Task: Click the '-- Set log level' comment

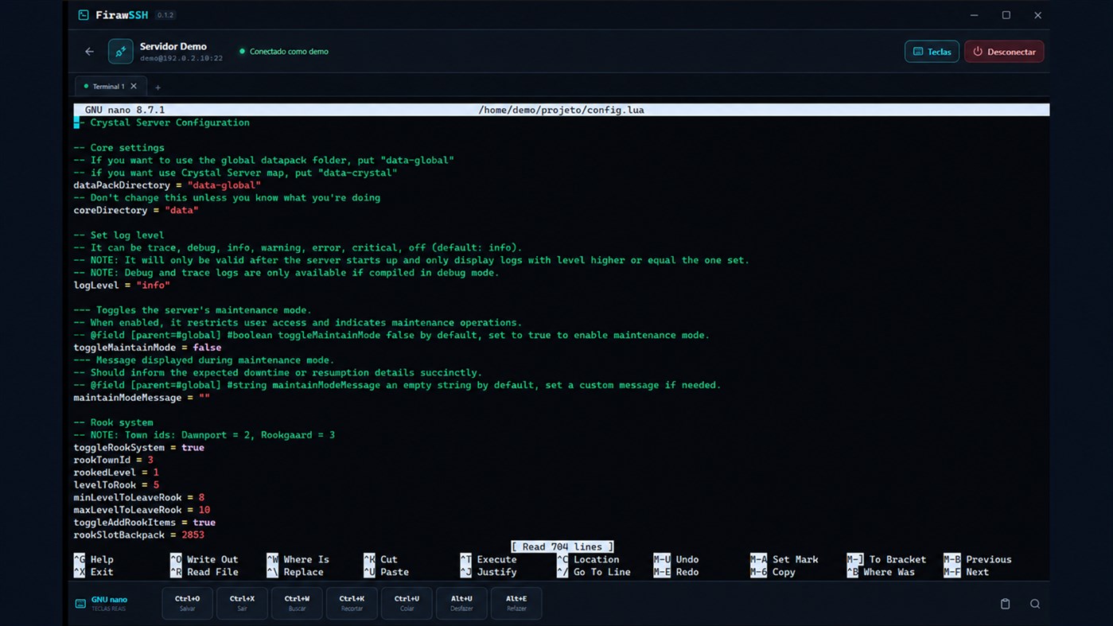Action: coord(119,235)
